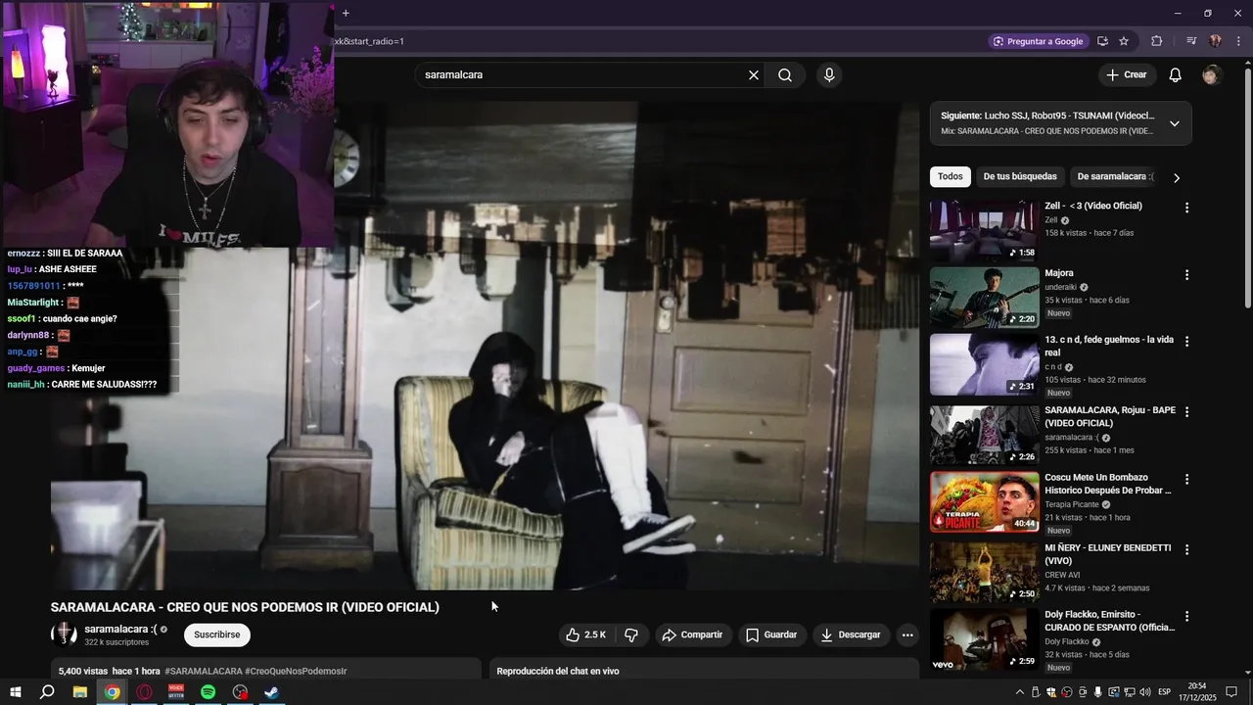Open options for la vida real video
The width and height of the screenshot is (1253, 705).
pyautogui.click(x=1186, y=342)
